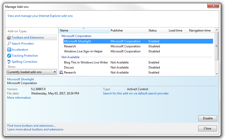Click Search for this add-on via default provider
225x140 pixels.
coord(136,93)
